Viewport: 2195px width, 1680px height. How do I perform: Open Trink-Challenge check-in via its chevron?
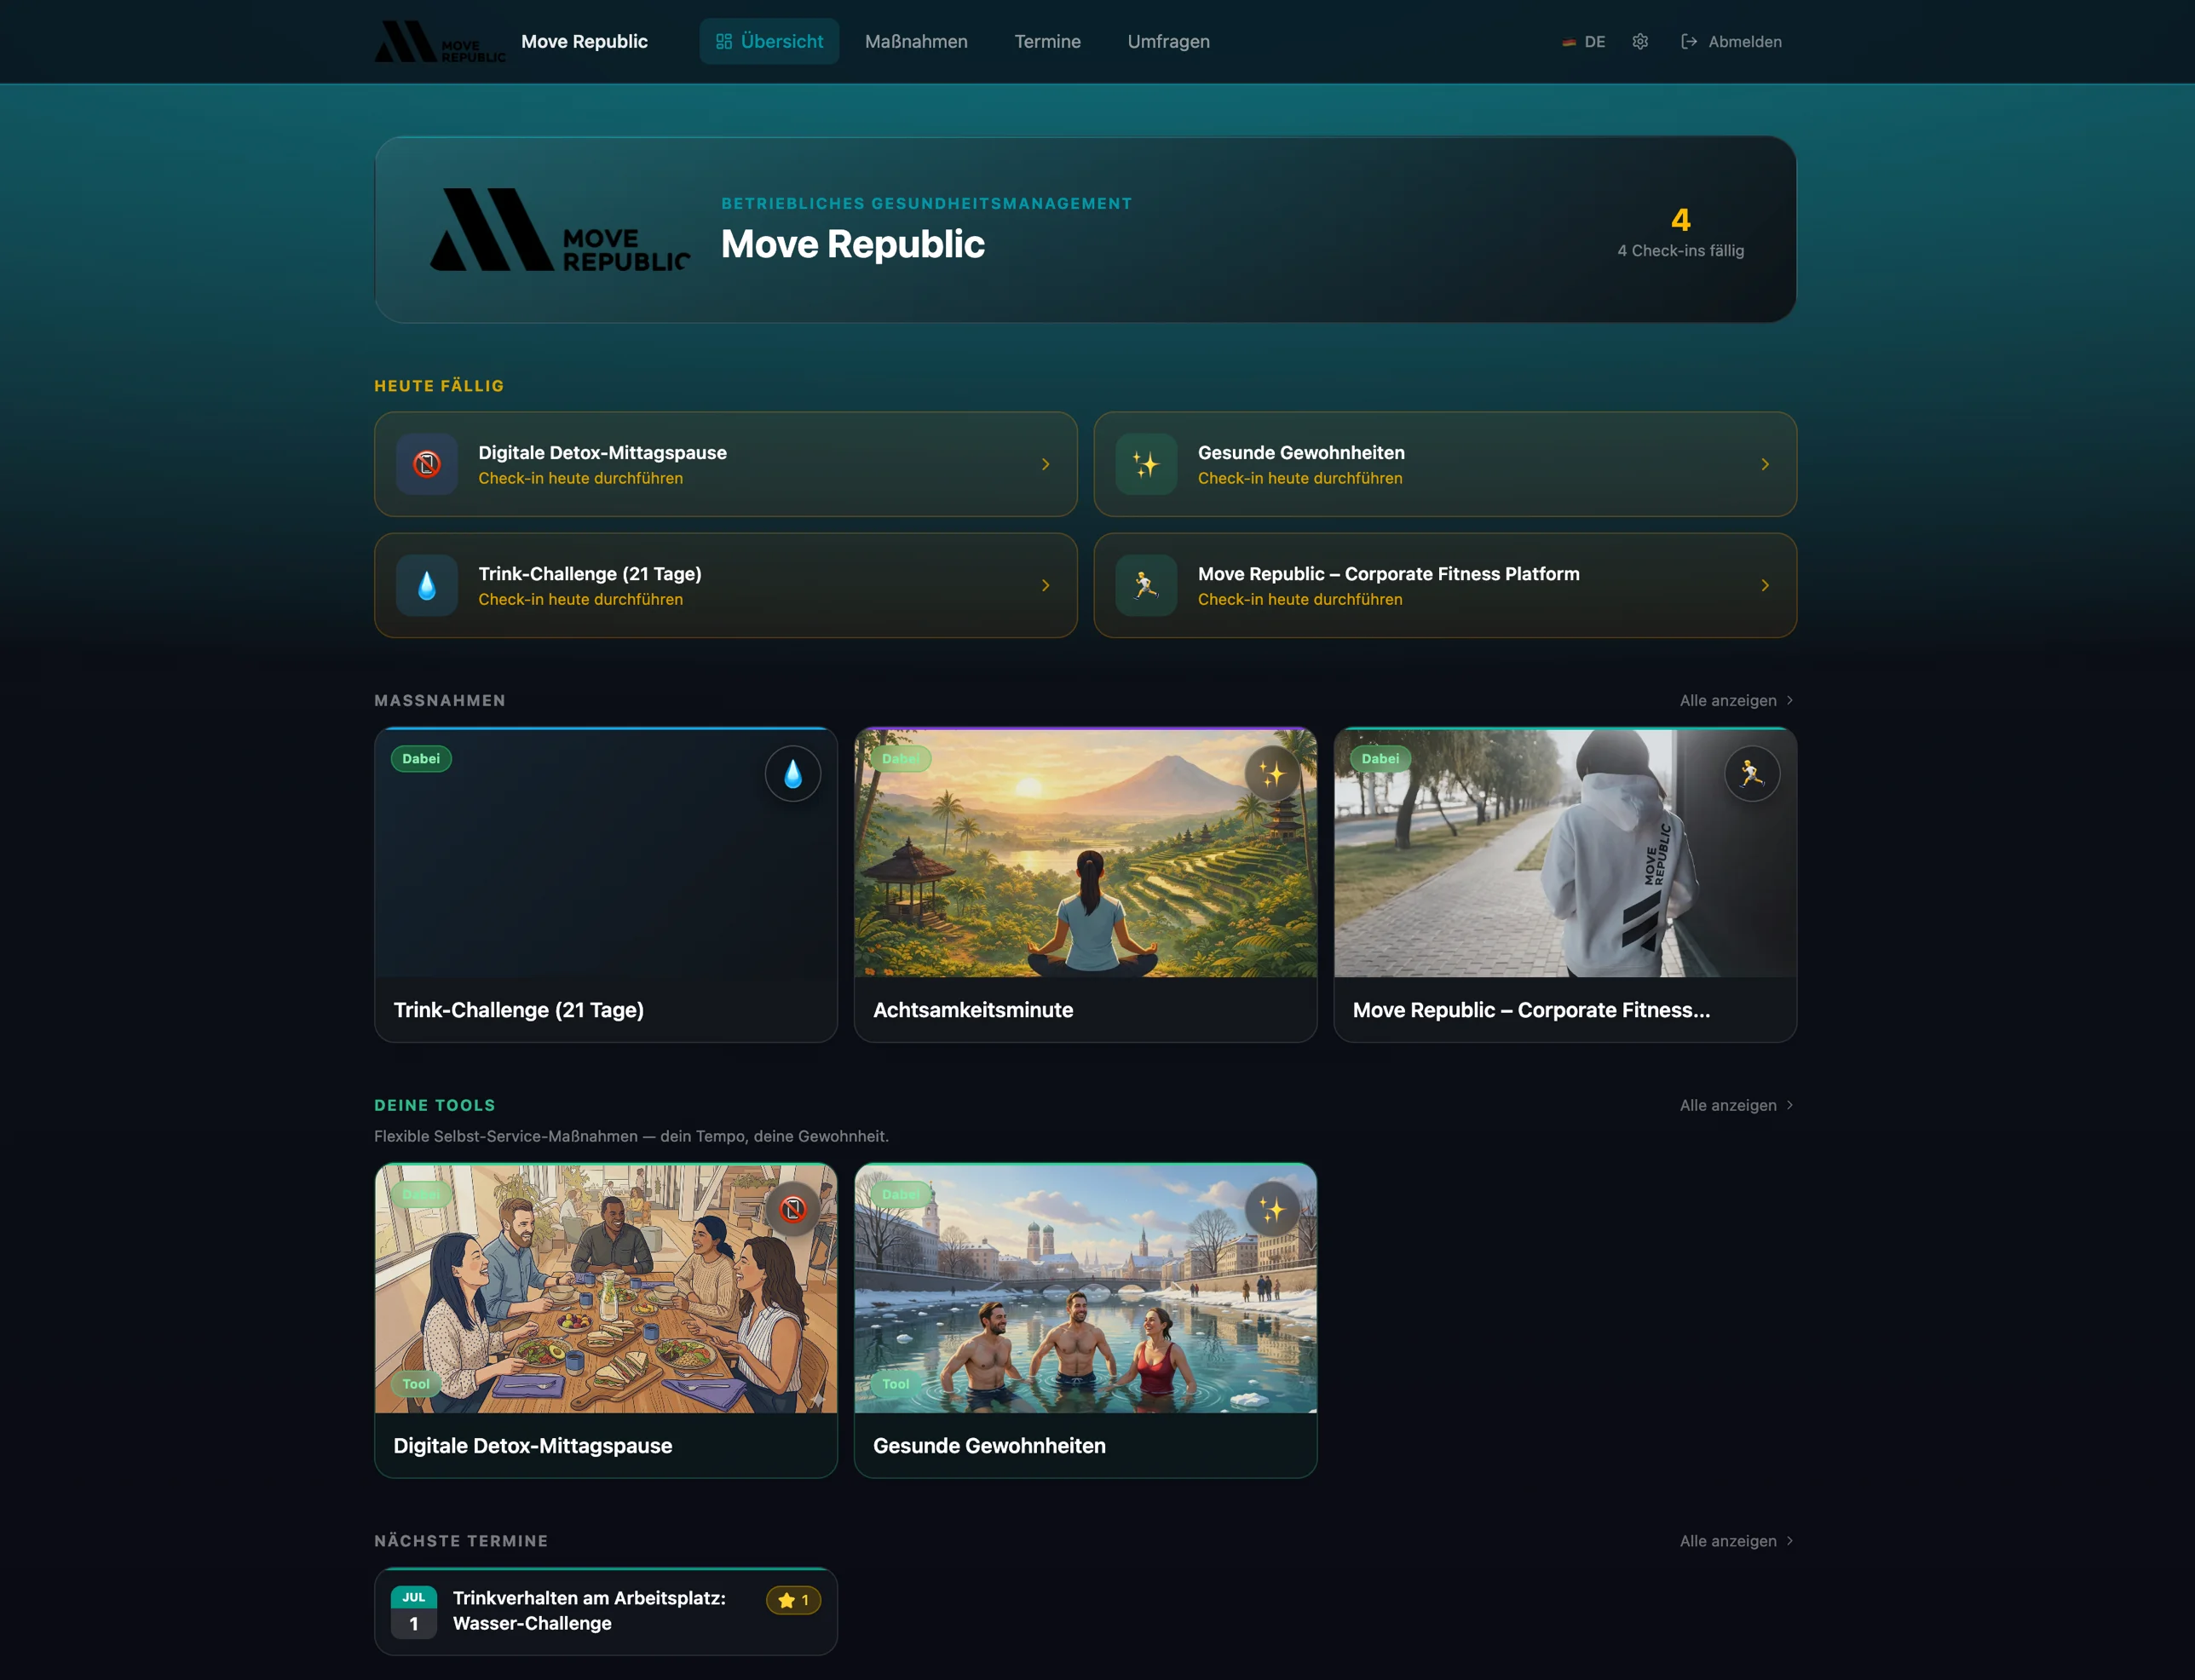coord(1046,585)
